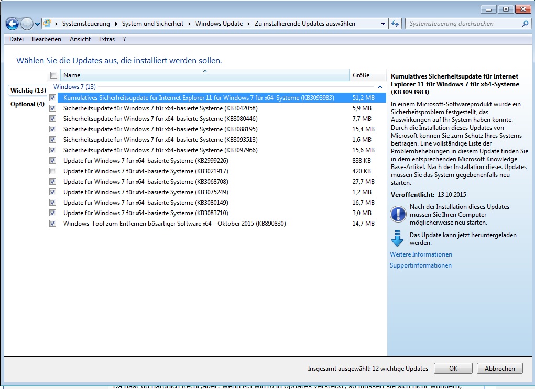Uncheck the KB3088195 security update
Image resolution: width=535 pixels, height=389 pixels.
(x=52, y=129)
